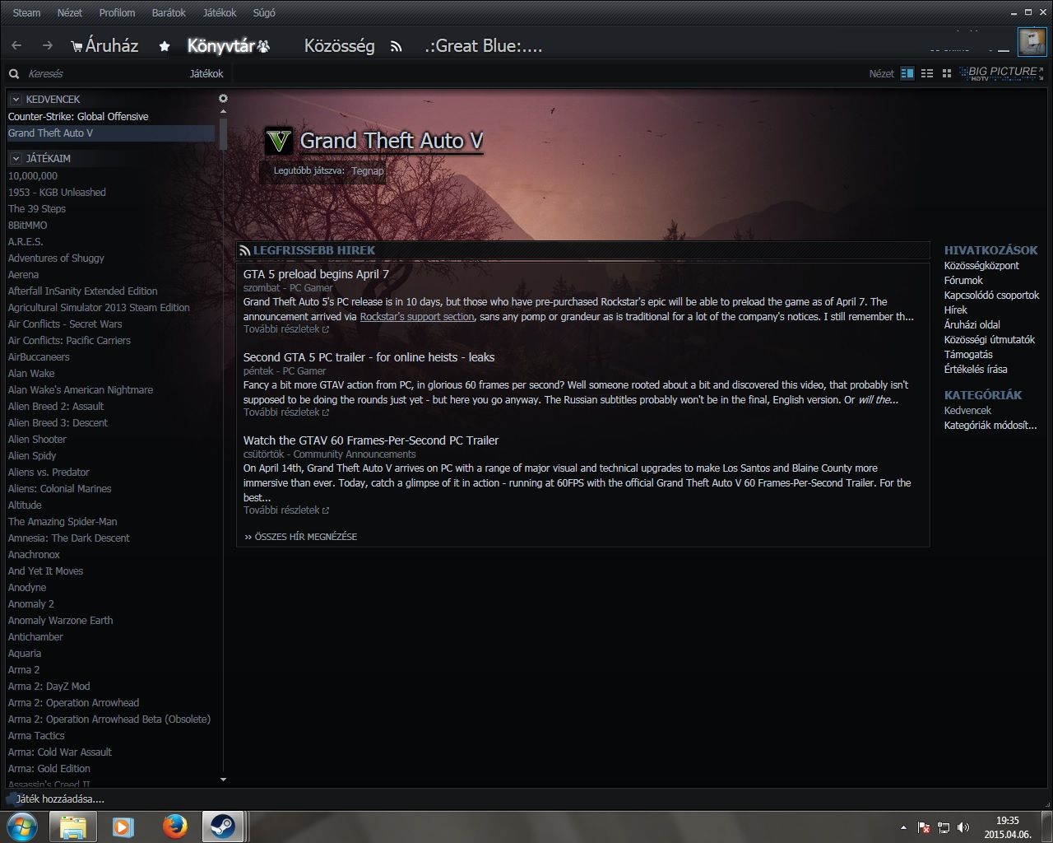Click the RSS feed icon after Közösség
The height and width of the screenshot is (843, 1053).
point(396,47)
